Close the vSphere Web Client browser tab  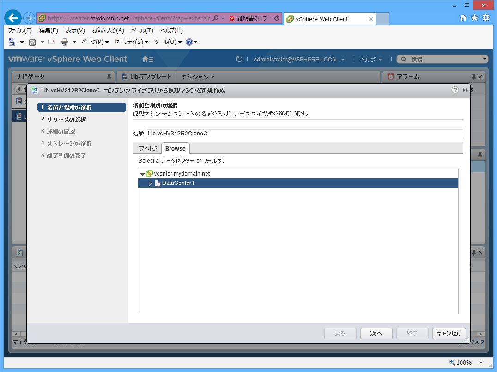(370, 19)
